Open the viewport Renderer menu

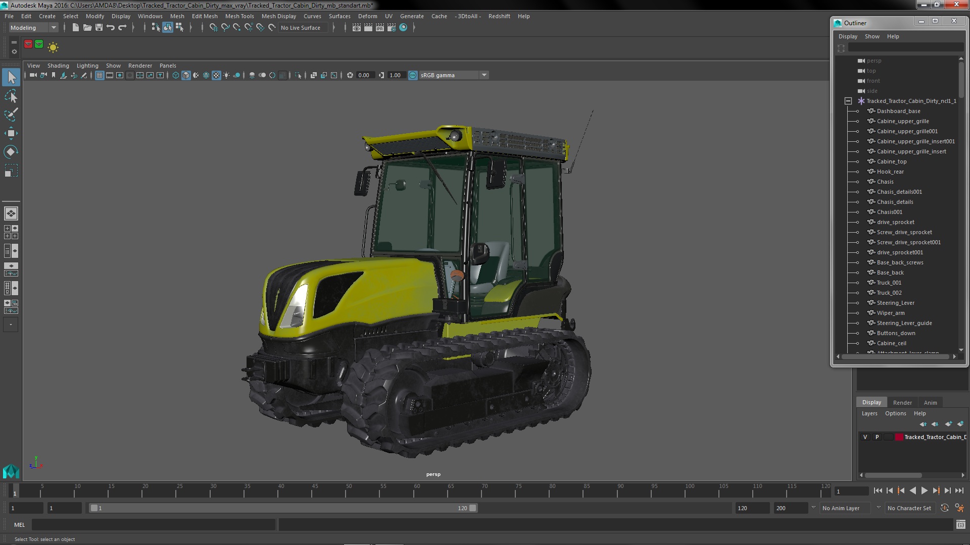(x=140, y=66)
